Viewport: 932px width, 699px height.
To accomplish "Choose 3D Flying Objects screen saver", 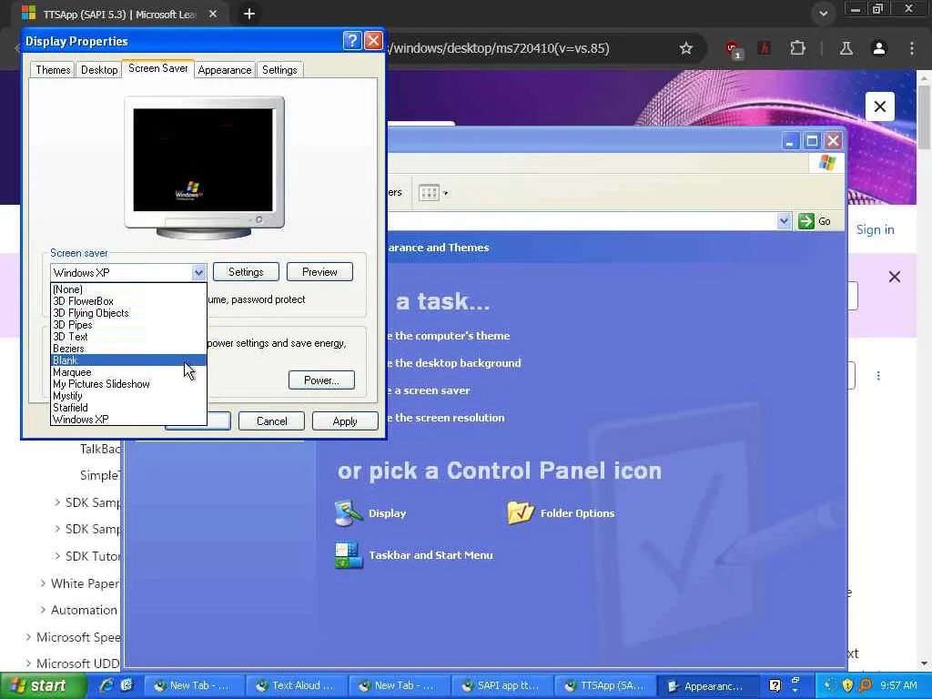I will [x=128, y=313].
